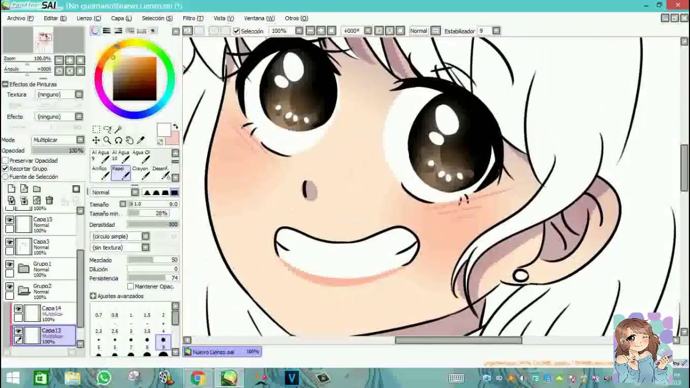This screenshot has height=388, width=690.
Task: Open the brush Normal mode dropdown
Action: point(134,192)
